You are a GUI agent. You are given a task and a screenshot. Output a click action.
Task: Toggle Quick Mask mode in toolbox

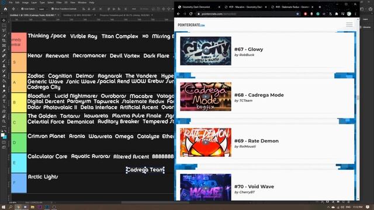coord(4,142)
